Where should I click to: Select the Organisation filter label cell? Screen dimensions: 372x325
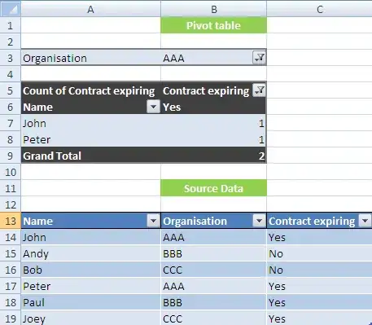click(91, 58)
